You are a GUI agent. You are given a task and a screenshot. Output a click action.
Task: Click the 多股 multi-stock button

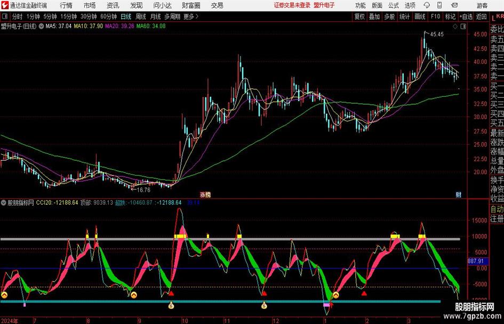pyautogui.click(x=389, y=16)
